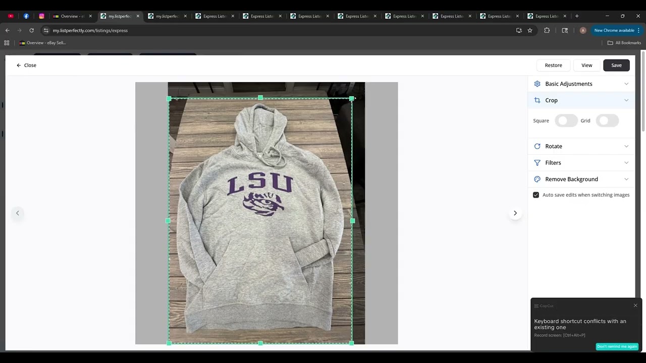Click Don't remind me again
Screen dimensions: 646x363
pos(617,346)
